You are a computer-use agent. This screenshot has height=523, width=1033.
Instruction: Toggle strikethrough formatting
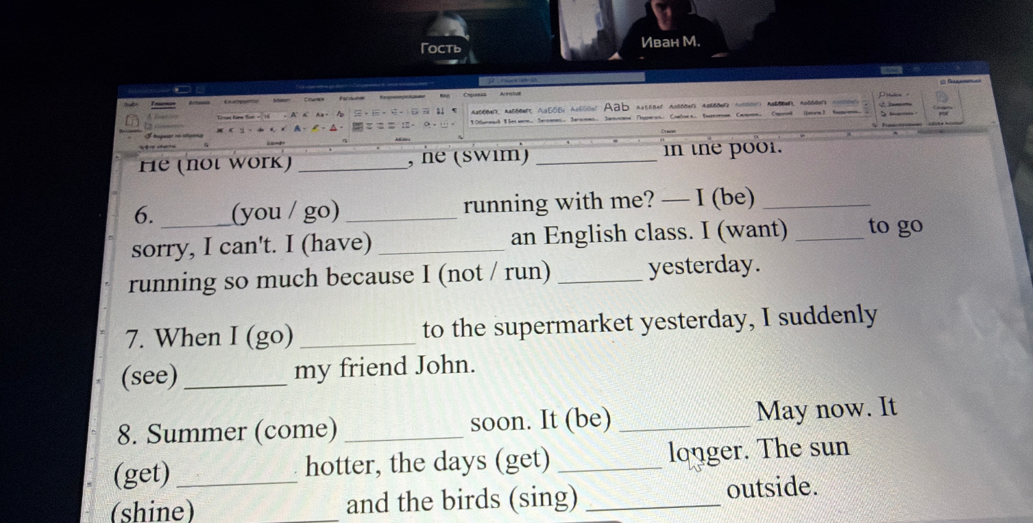(261, 130)
